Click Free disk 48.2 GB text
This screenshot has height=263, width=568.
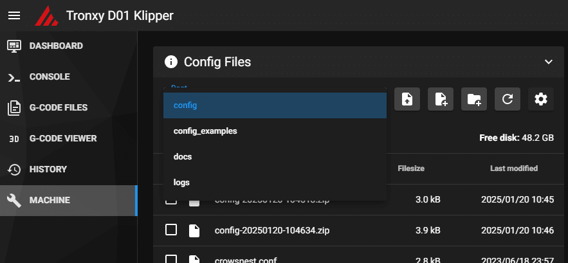(517, 138)
